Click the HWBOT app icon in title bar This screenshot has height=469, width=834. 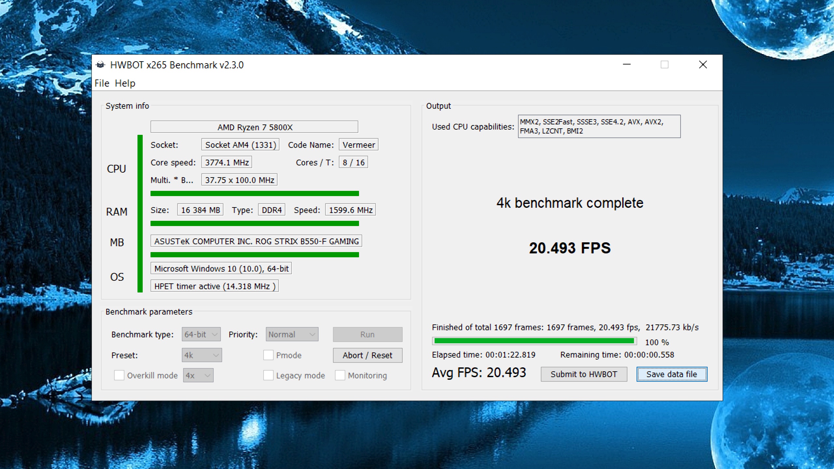click(x=100, y=65)
